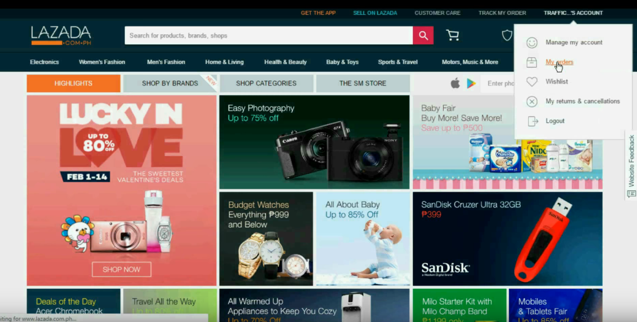Open CUSTOMER CARE link
The height and width of the screenshot is (322, 637).
pos(437,13)
